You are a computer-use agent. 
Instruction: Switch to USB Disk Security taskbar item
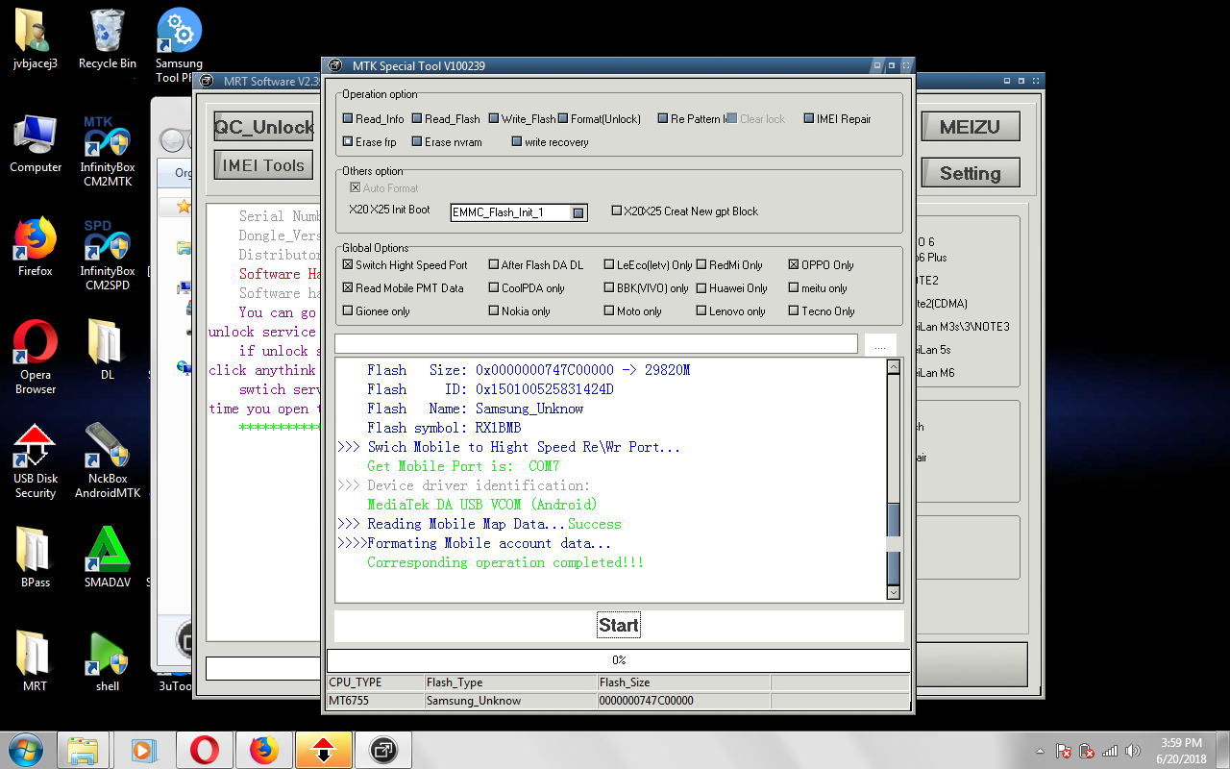tap(323, 750)
